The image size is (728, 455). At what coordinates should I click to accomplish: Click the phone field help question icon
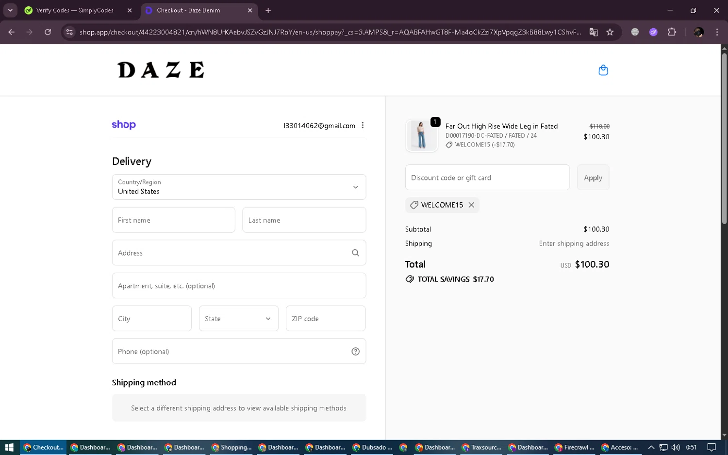[x=355, y=351]
